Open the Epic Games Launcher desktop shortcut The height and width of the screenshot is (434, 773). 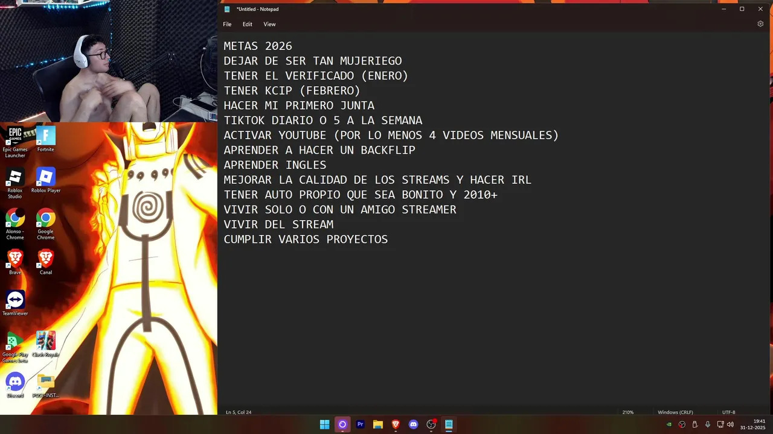15,142
